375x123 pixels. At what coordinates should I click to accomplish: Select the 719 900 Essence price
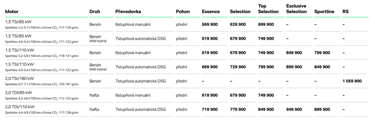[210, 109]
